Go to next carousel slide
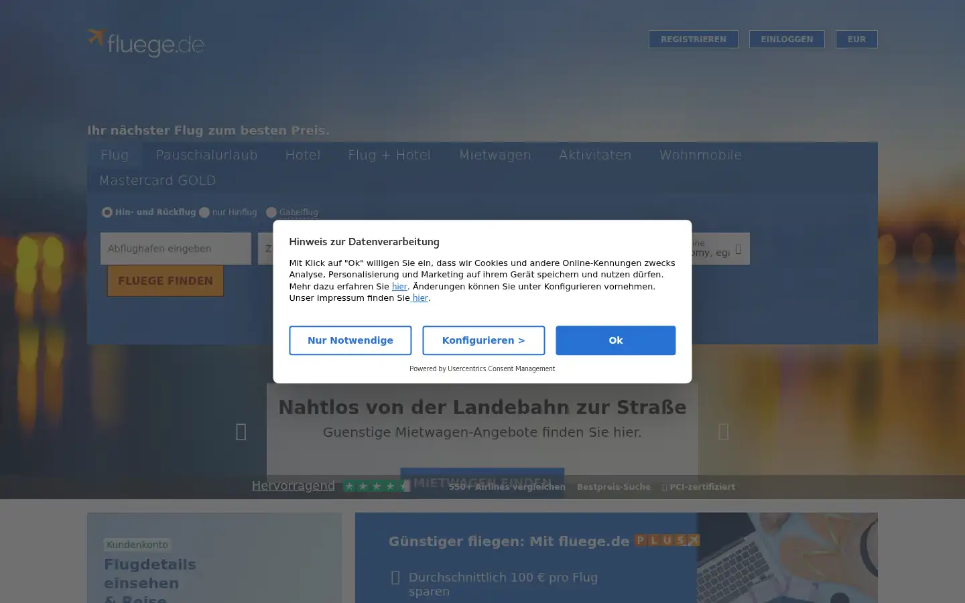965x603 pixels. click(724, 431)
